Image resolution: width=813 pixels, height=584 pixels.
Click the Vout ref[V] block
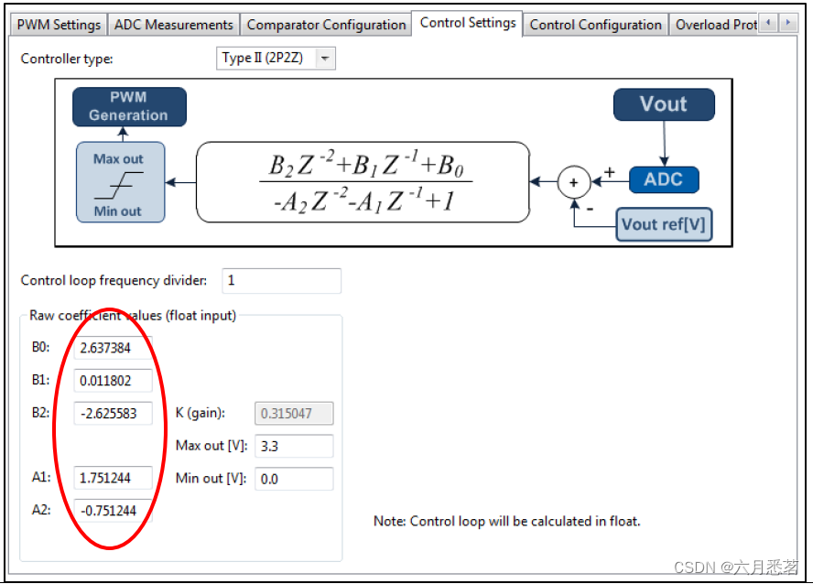click(664, 224)
